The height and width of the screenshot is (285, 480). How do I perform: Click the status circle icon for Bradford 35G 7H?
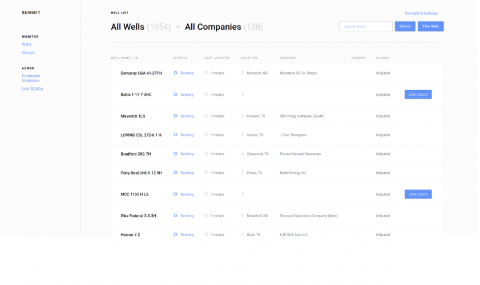click(176, 154)
